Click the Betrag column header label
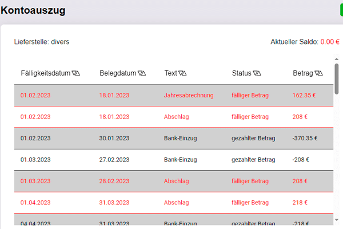Screen dimensions: 343x229 tap(303, 73)
